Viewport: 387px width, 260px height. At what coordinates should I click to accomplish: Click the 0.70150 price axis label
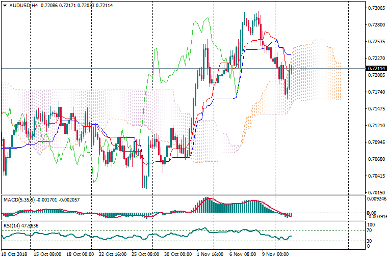(x=375, y=192)
